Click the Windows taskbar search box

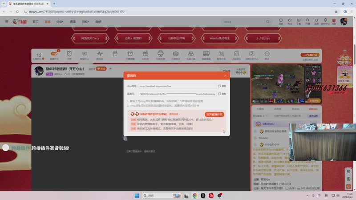coord(162,196)
